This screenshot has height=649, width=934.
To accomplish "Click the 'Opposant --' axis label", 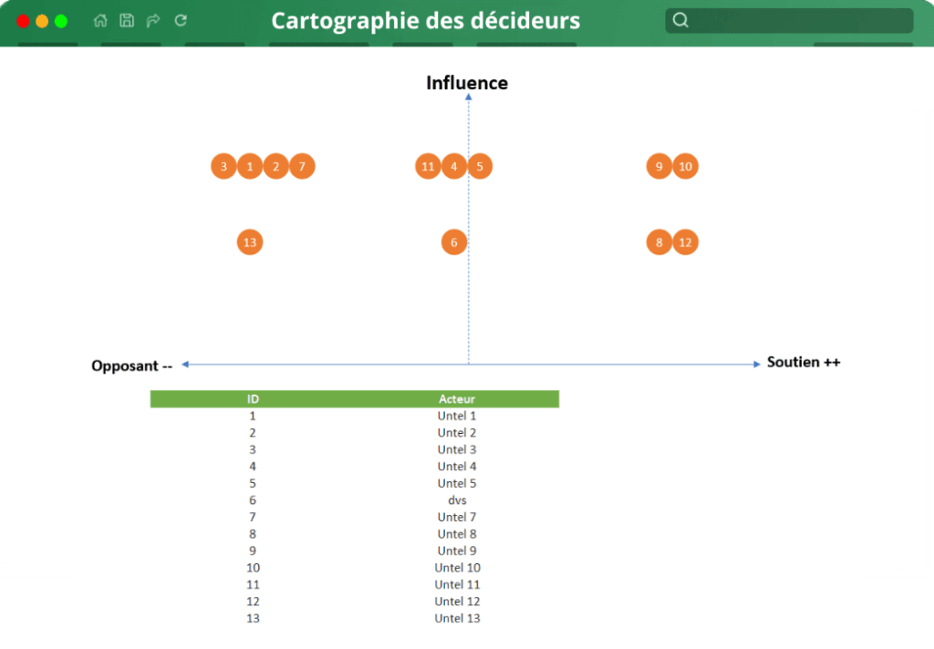I will point(131,366).
